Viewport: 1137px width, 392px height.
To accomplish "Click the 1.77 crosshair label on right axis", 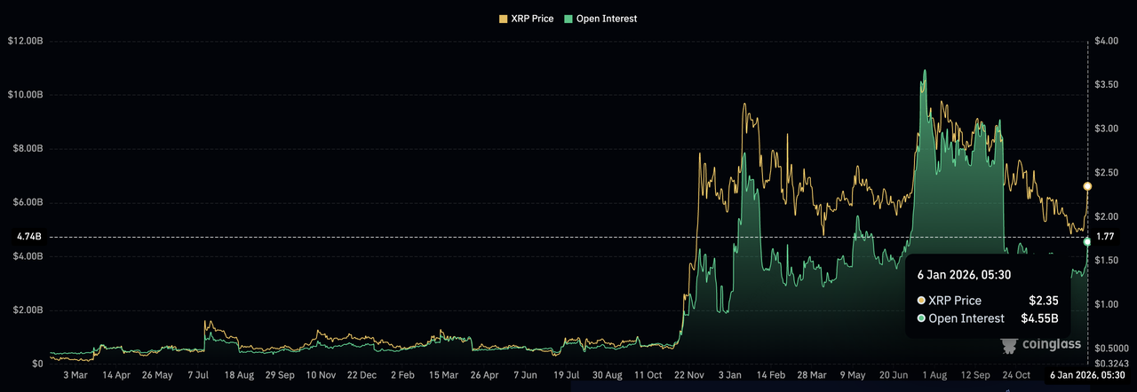I will point(1105,237).
